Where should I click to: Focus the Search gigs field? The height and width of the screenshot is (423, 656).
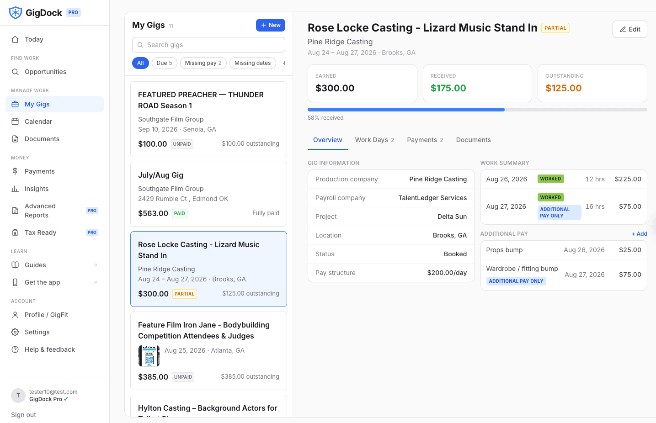(208, 45)
